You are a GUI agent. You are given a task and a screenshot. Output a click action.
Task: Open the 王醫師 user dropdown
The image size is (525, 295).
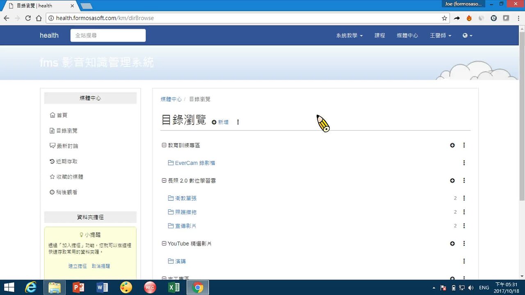tap(440, 35)
